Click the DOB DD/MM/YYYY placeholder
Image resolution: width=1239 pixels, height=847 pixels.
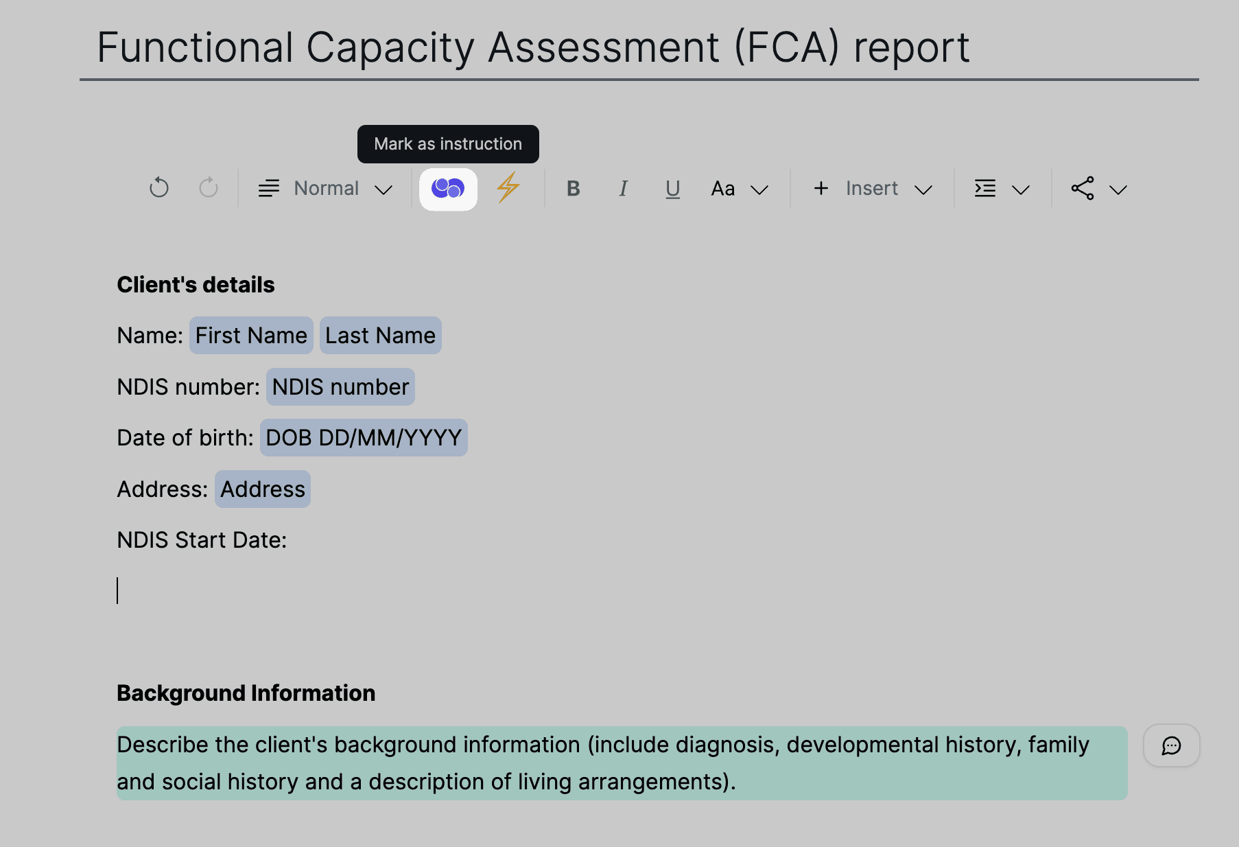click(364, 438)
